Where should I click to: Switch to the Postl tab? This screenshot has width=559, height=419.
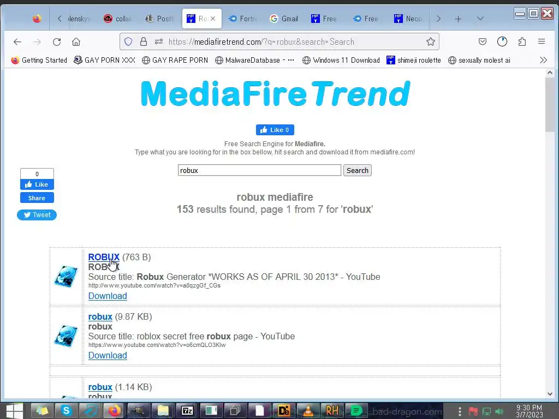[160, 19]
